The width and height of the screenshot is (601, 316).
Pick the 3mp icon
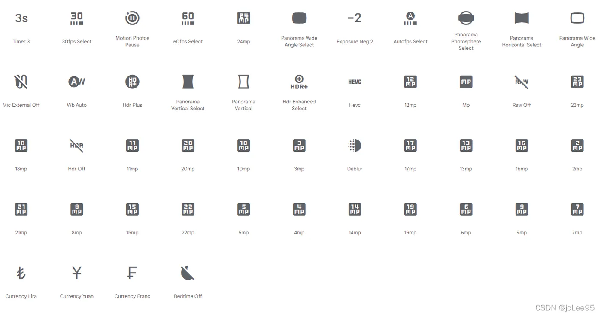tap(299, 146)
